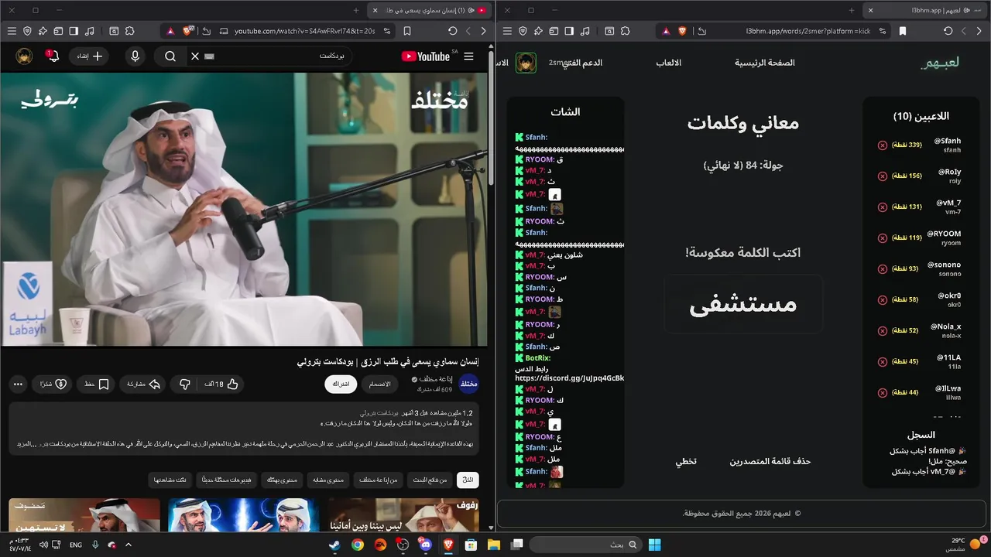The height and width of the screenshot is (557, 991).
Task: Click the YouTube video player
Action: click(244, 209)
